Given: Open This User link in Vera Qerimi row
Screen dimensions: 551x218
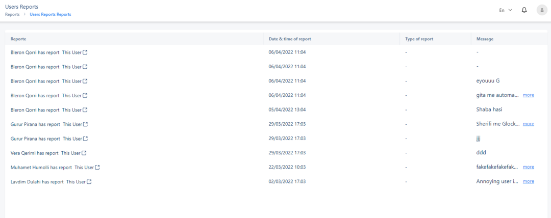Looking at the screenshot, I should pos(70,153).
